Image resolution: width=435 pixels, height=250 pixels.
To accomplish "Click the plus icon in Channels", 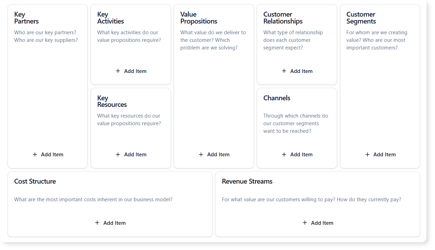I will click(x=284, y=155).
